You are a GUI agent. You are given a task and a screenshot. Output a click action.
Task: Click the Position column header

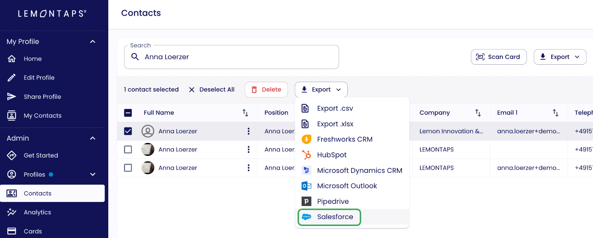[276, 113]
